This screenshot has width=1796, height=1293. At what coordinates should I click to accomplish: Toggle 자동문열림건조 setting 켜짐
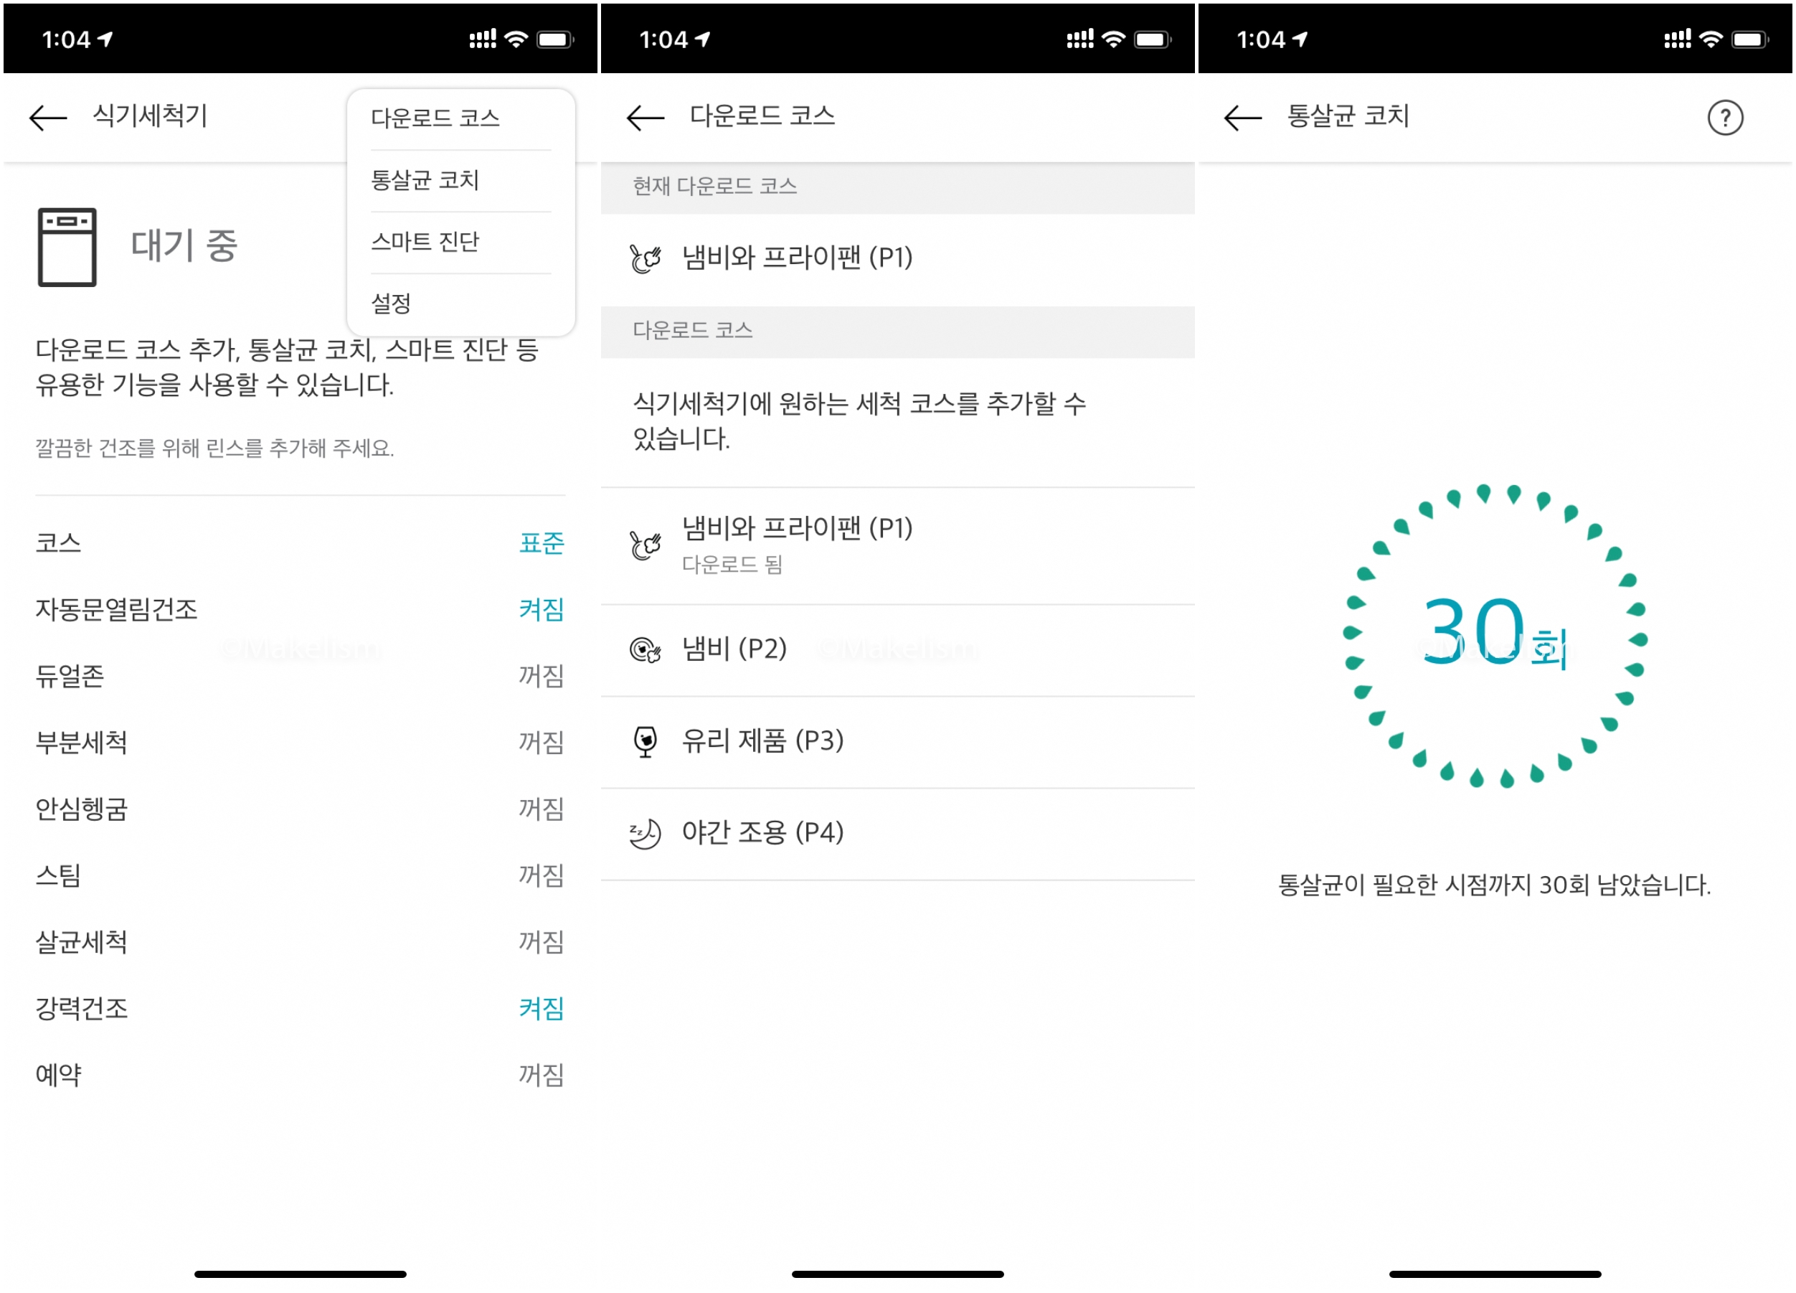541,609
